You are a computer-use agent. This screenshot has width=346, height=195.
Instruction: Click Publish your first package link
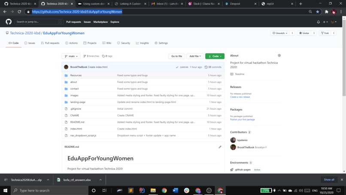pos(242,120)
